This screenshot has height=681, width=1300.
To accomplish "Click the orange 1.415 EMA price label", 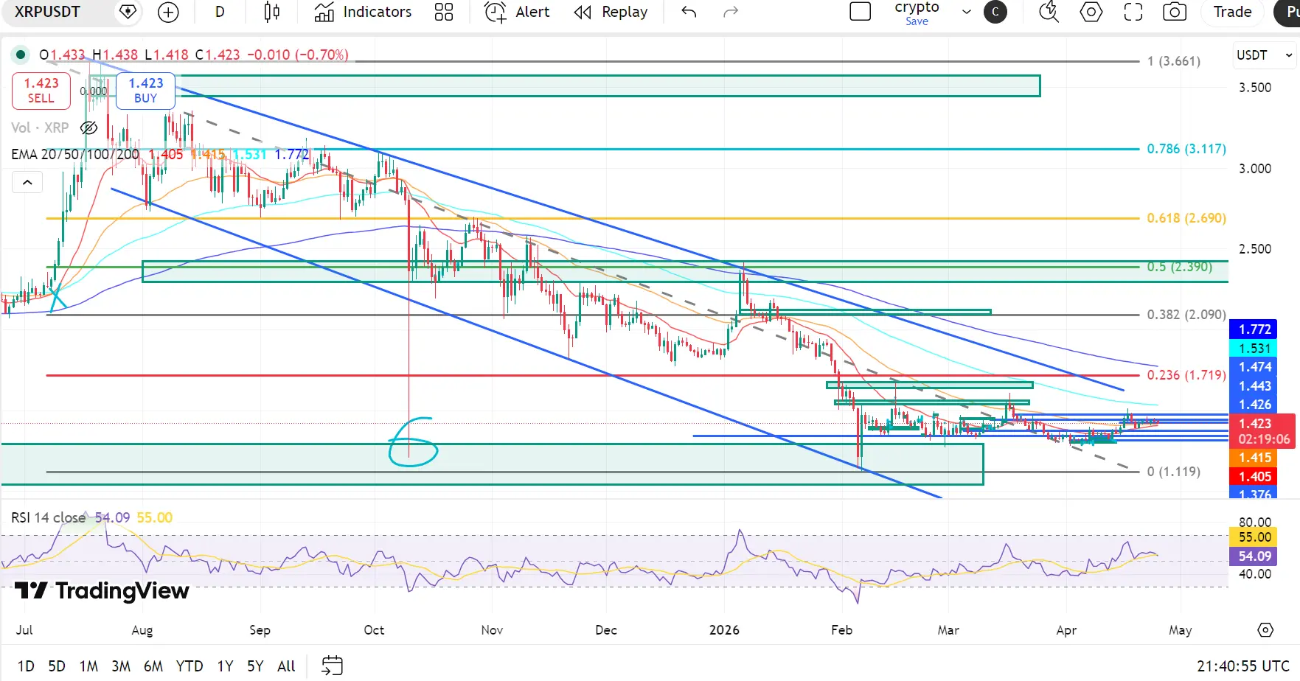I will click(1254, 458).
